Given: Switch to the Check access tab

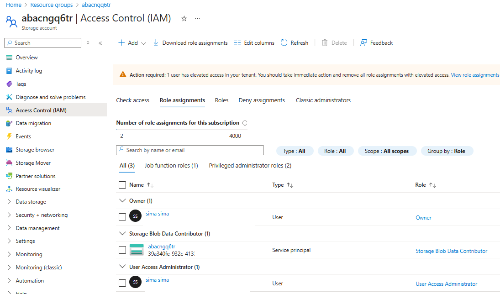Looking at the screenshot, I should 133,100.
